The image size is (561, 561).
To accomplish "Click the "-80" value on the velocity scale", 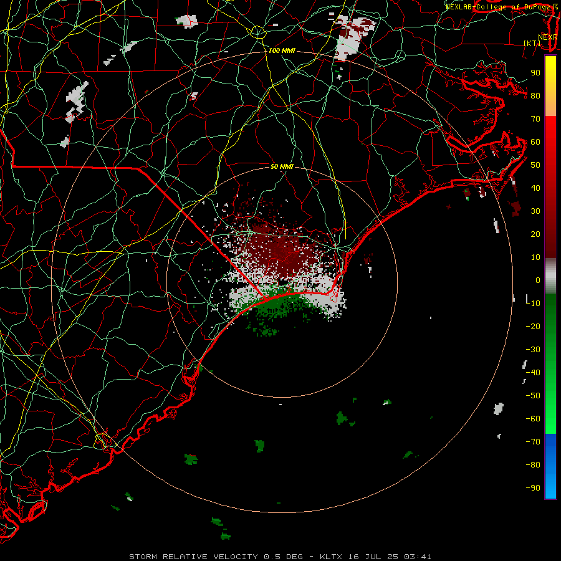I will point(533,465).
